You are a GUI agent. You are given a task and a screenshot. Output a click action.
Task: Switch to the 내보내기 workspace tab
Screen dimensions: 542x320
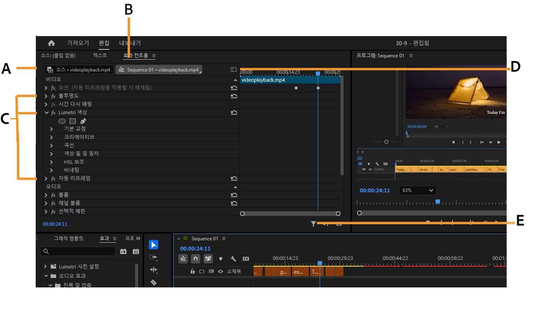point(130,43)
